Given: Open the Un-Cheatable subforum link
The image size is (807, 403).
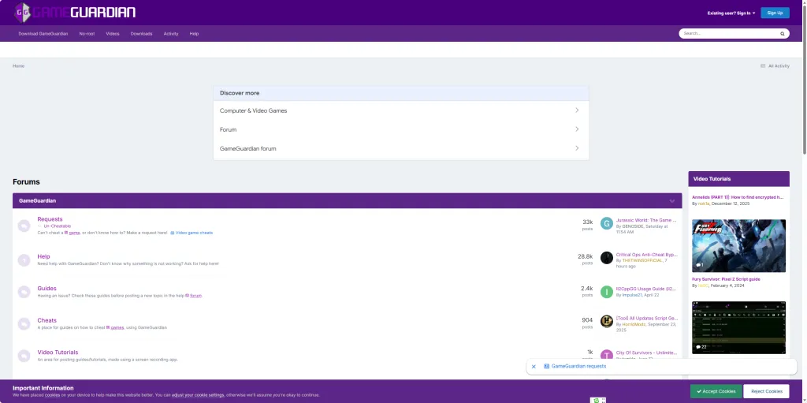Looking at the screenshot, I should [x=57, y=226].
